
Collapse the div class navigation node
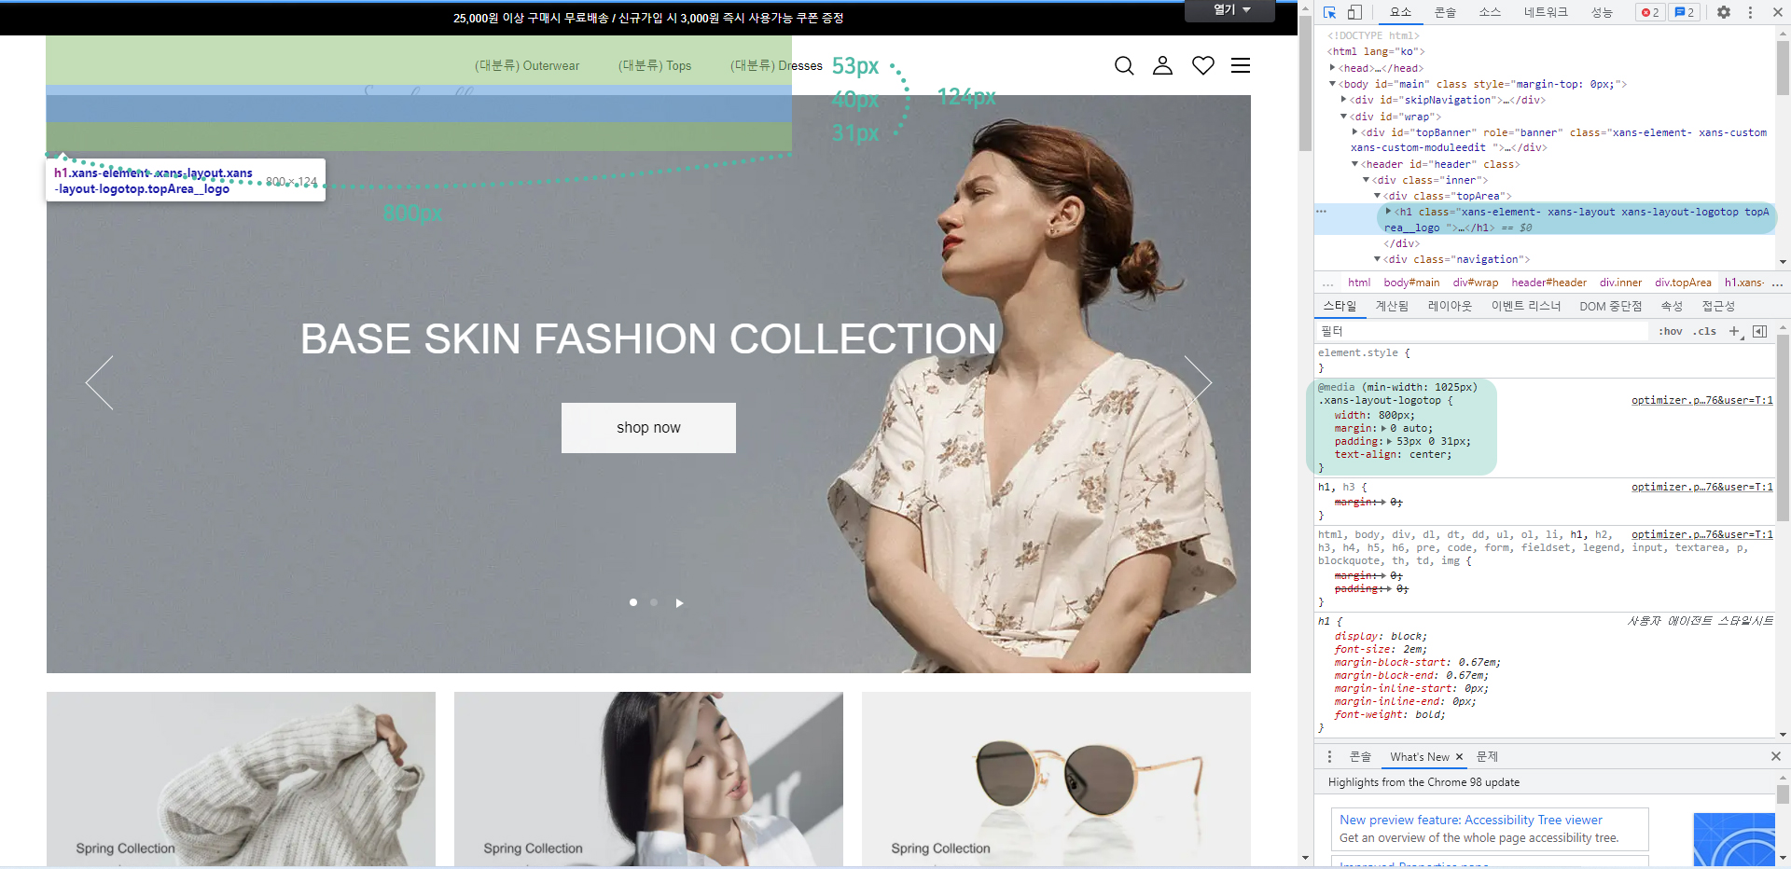point(1378,259)
